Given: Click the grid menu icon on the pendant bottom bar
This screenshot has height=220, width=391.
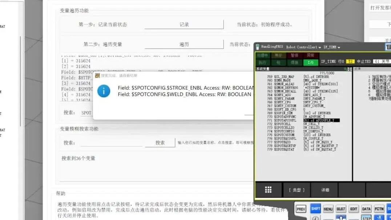Looking at the screenshot, I should point(269,190).
